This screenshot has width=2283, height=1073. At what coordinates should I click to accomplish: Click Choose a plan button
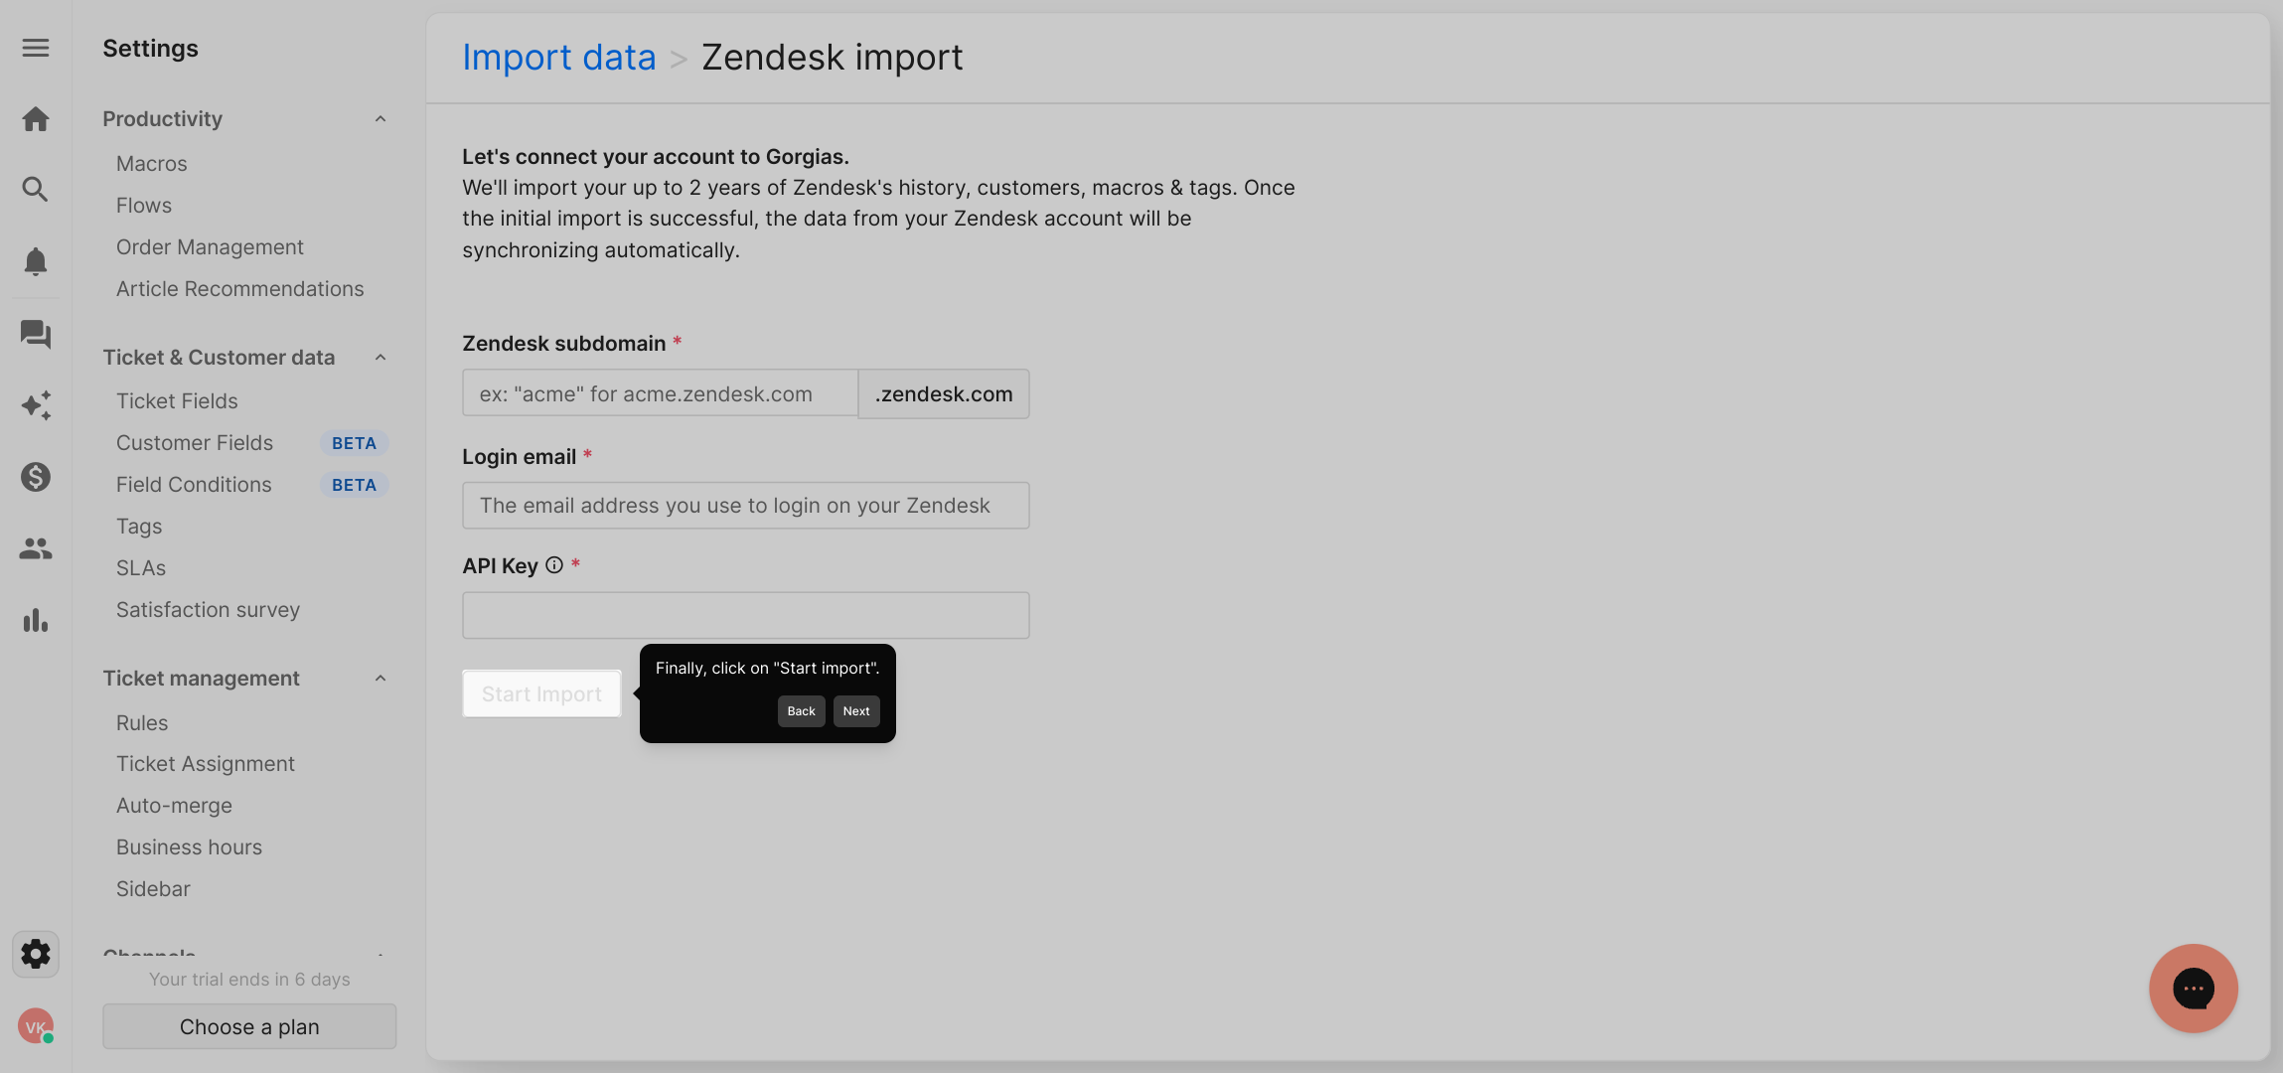(x=249, y=1026)
